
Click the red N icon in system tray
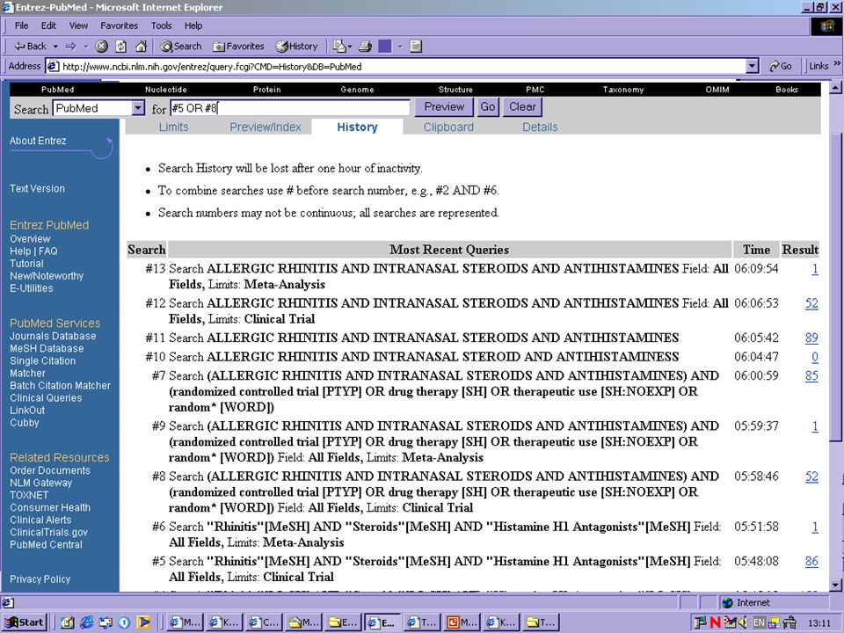pyautogui.click(x=716, y=622)
